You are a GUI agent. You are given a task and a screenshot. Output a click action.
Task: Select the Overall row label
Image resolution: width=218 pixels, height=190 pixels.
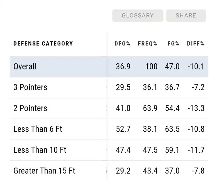click(x=25, y=67)
